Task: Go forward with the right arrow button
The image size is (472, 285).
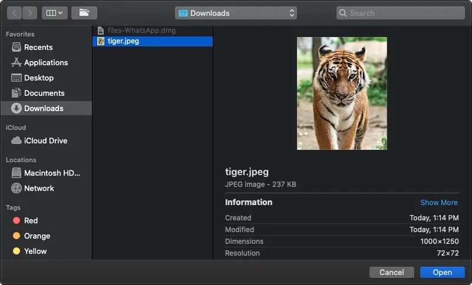Action: click(x=29, y=13)
